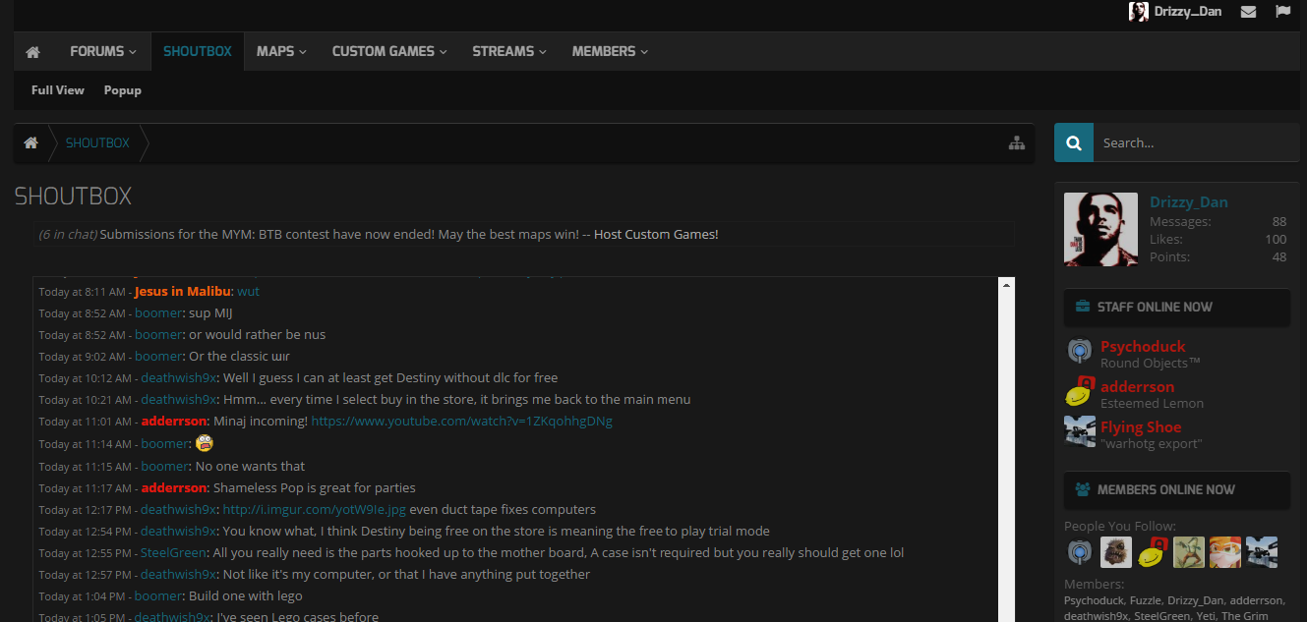The width and height of the screenshot is (1307, 622).
Task: Click the home icon in navigation bar
Action: 32,51
